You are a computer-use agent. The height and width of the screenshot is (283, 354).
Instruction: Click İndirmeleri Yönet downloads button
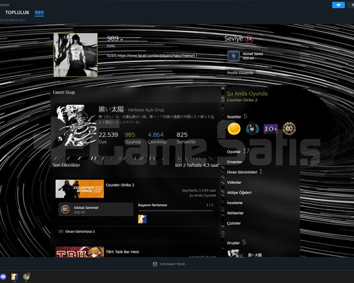pyautogui.click(x=169, y=264)
